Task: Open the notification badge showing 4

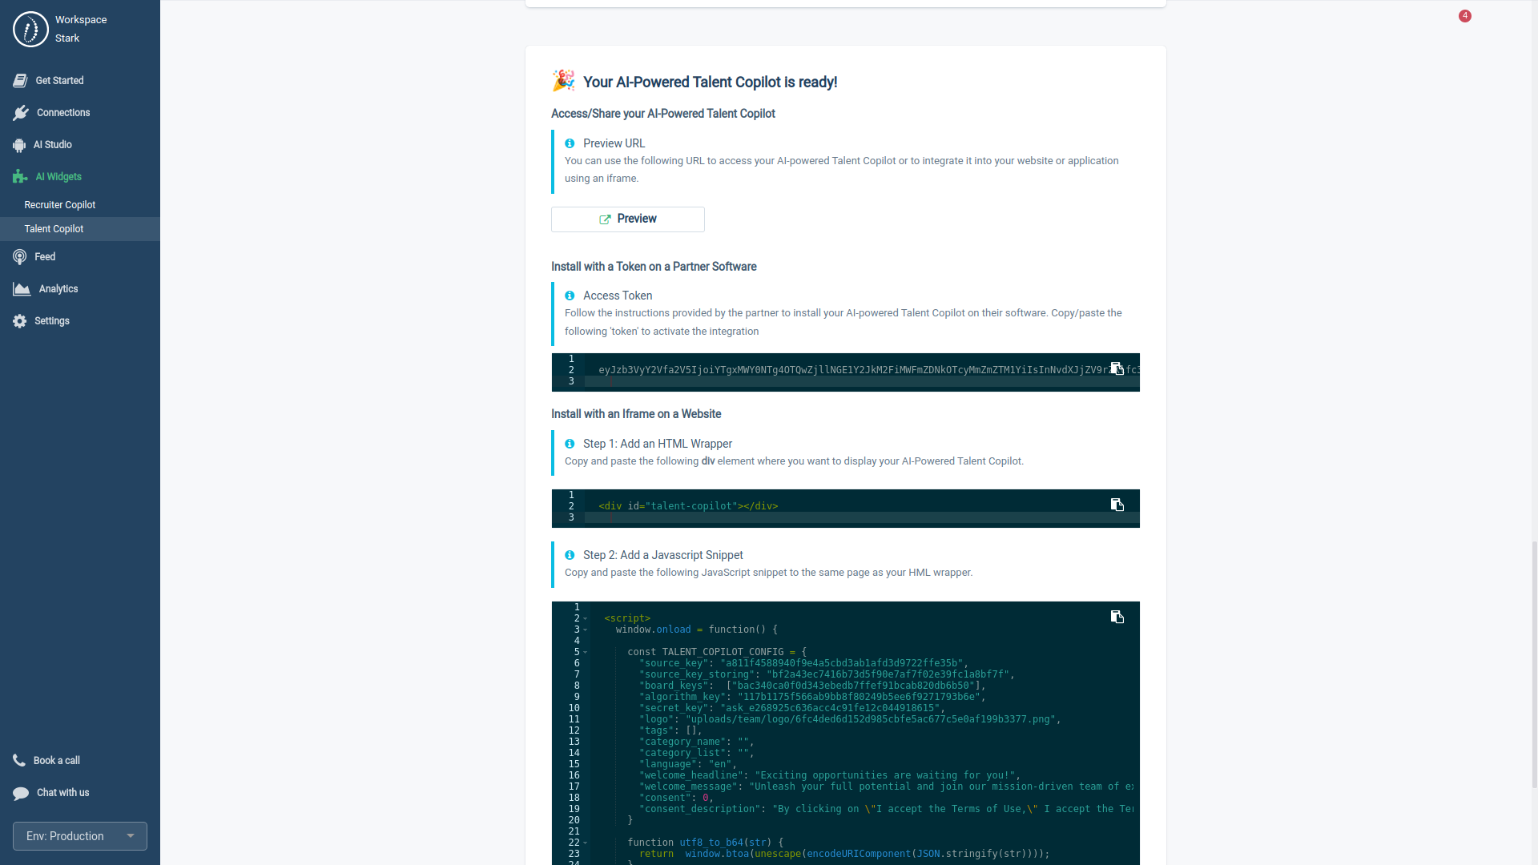Action: [x=1465, y=15]
